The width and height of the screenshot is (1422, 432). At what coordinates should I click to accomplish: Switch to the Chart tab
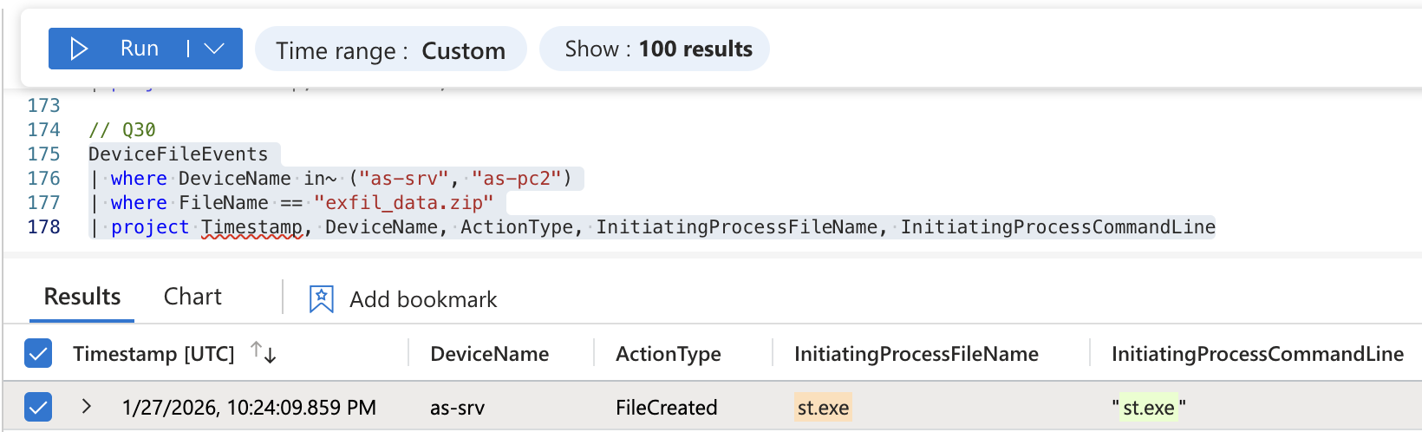click(x=192, y=297)
